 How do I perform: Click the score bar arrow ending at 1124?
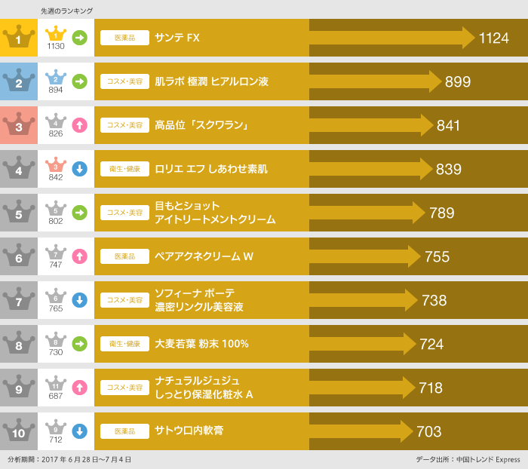392,38
